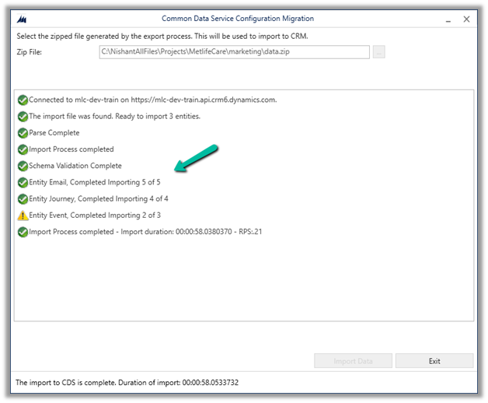Select the 'Entity Email, Completed Importing 5 of 5' text
488x403 pixels.
96,182
